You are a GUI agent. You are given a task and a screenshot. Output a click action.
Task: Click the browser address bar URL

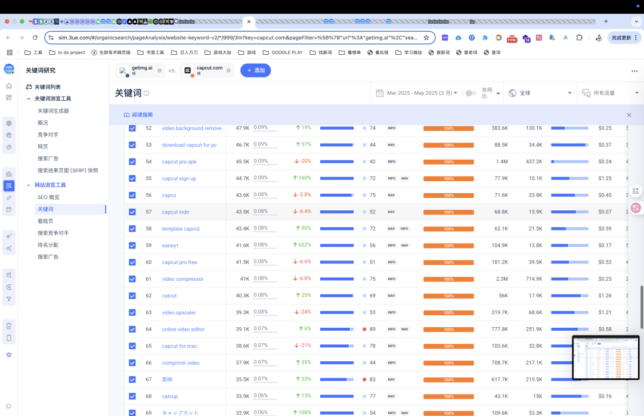click(238, 38)
